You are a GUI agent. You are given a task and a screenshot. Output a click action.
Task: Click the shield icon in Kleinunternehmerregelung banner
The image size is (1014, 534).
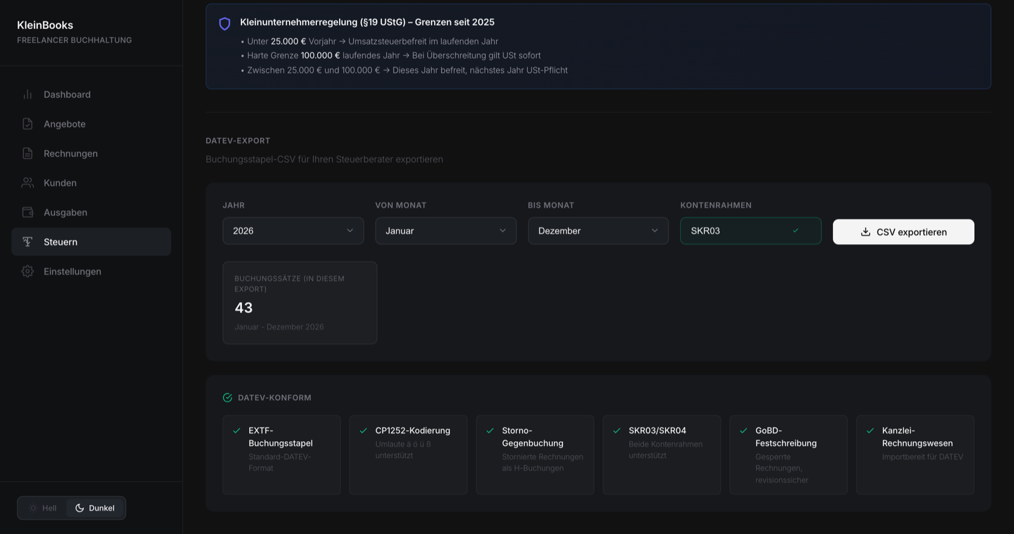click(x=225, y=24)
